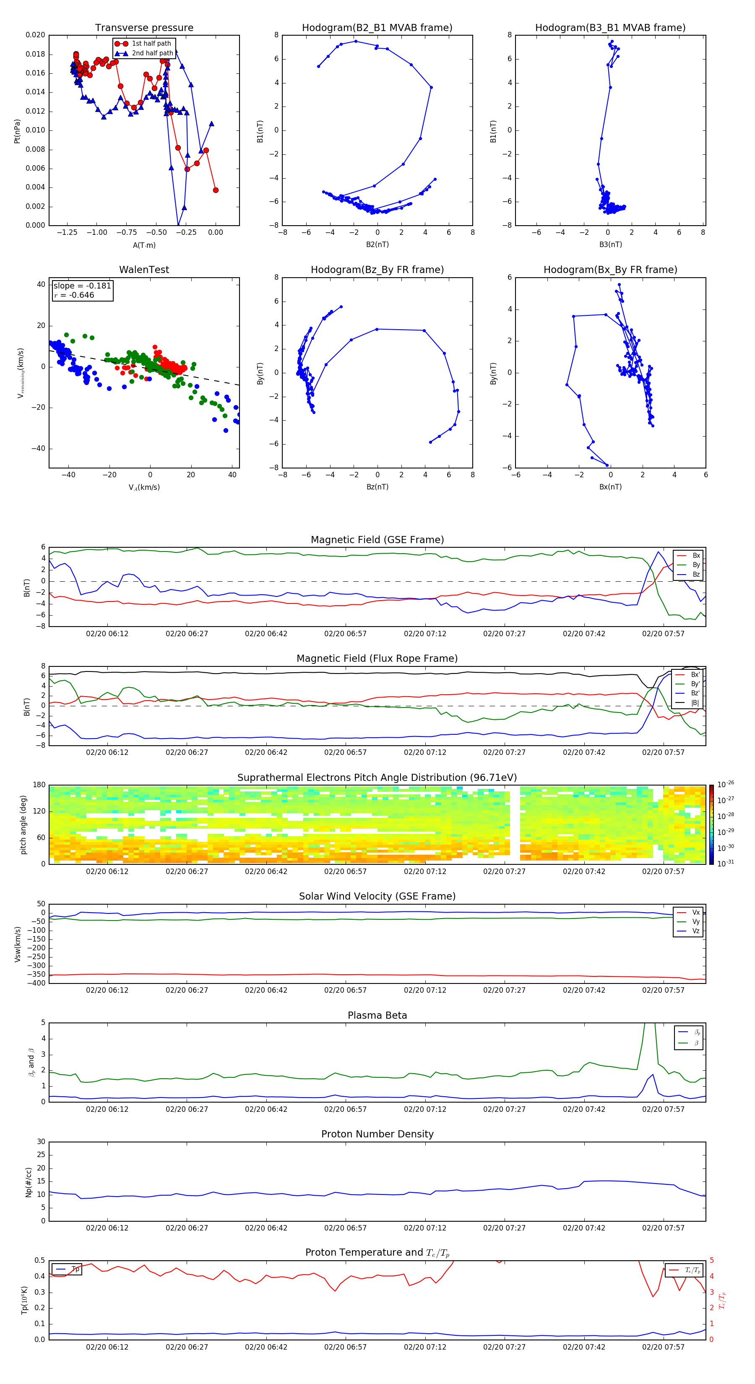Click the 'Transverse pressure' plot title

pyautogui.click(x=144, y=27)
